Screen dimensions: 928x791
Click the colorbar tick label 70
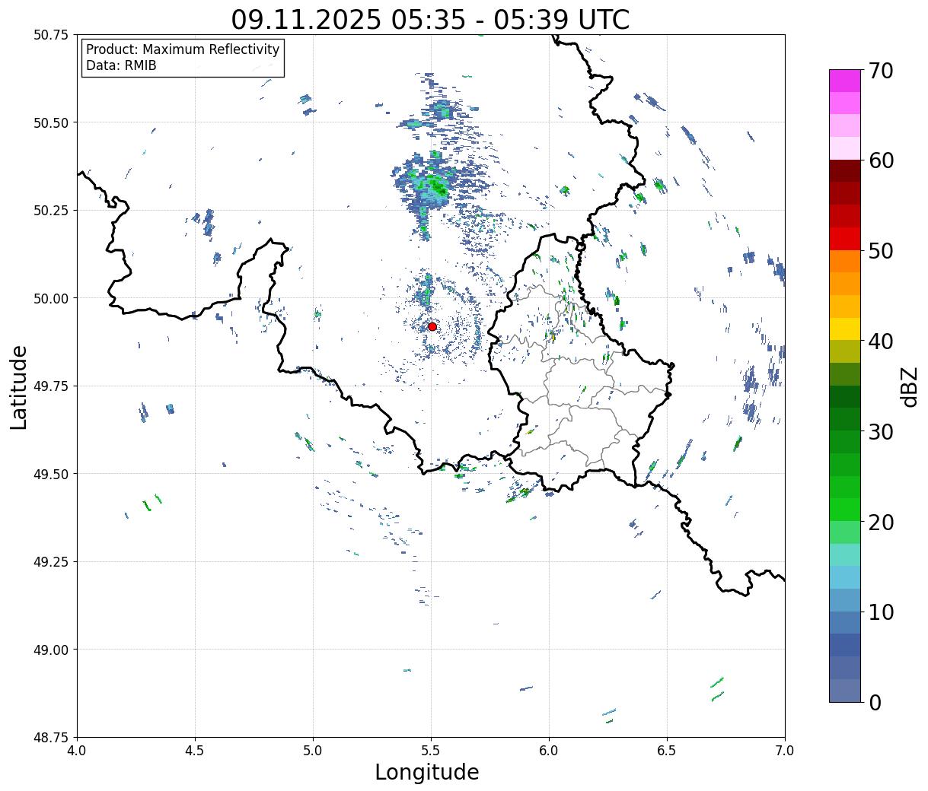(x=880, y=71)
